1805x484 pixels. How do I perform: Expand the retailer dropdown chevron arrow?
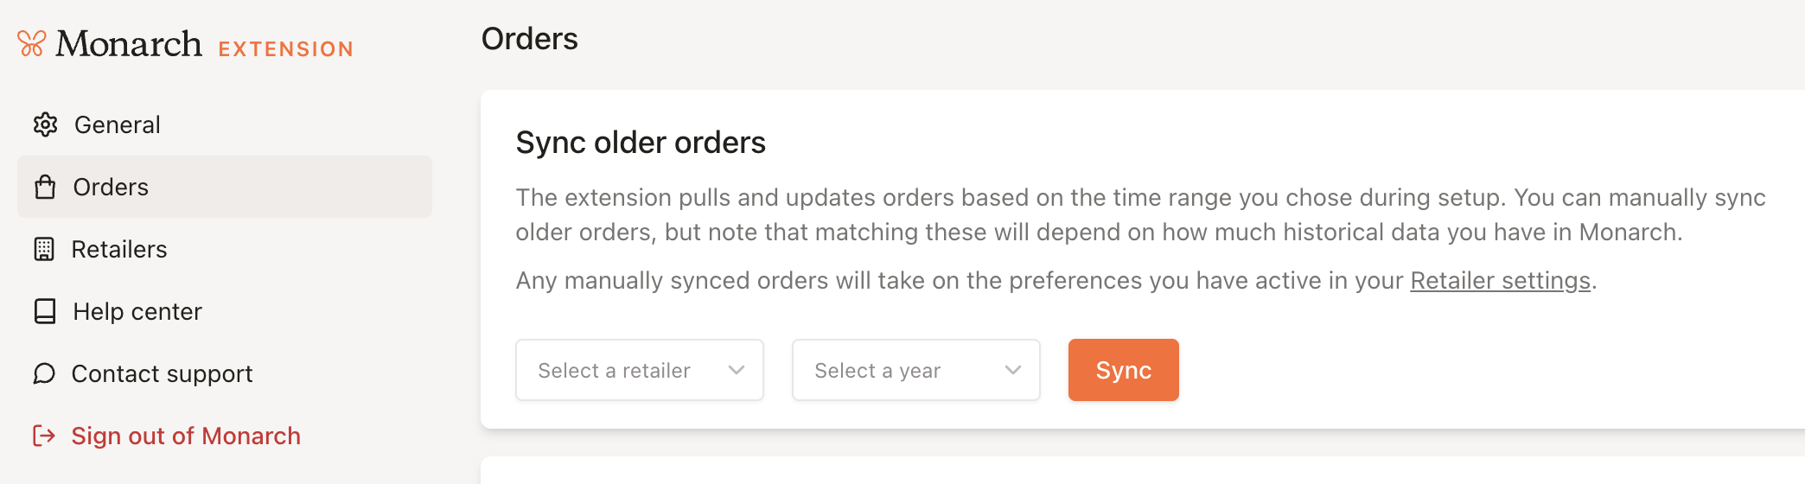coord(737,370)
